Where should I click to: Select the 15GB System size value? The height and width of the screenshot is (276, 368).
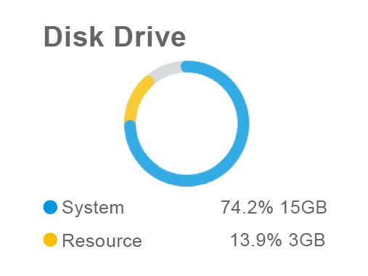[x=303, y=207]
